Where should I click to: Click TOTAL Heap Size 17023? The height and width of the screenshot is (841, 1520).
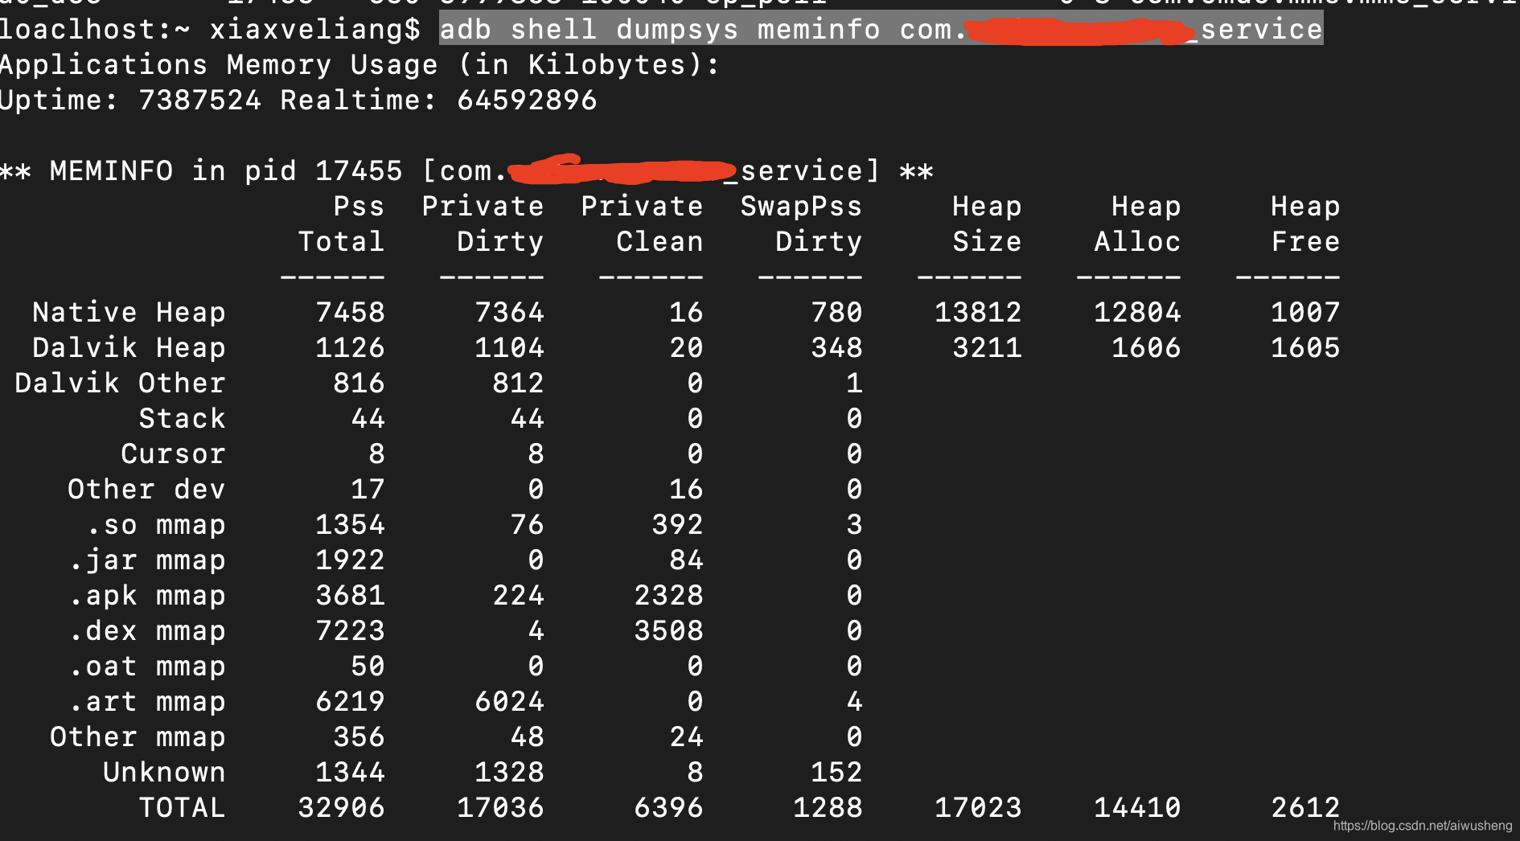tap(978, 808)
